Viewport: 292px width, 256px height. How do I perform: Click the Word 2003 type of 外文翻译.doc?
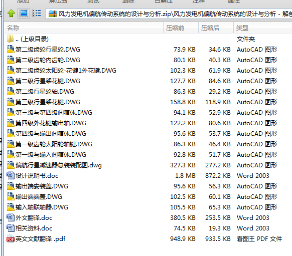[x=253, y=218]
